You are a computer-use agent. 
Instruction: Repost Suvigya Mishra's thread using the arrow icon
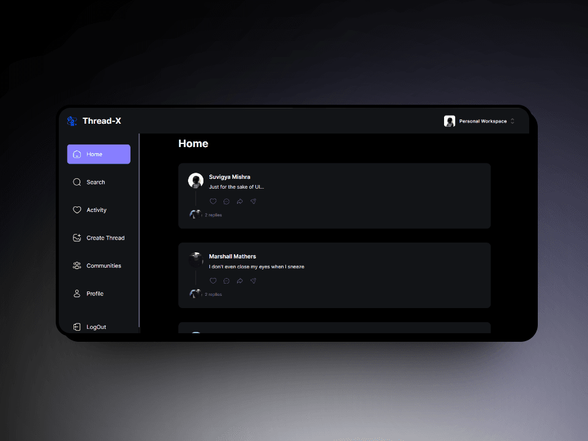pyautogui.click(x=239, y=202)
